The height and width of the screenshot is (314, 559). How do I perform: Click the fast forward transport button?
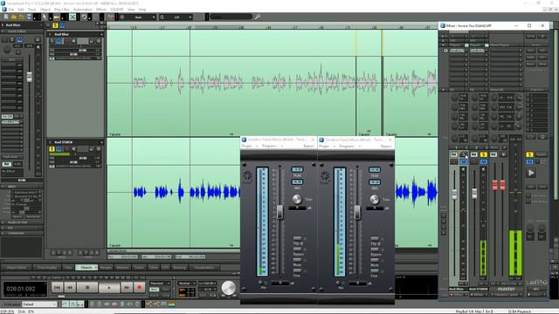point(127,287)
